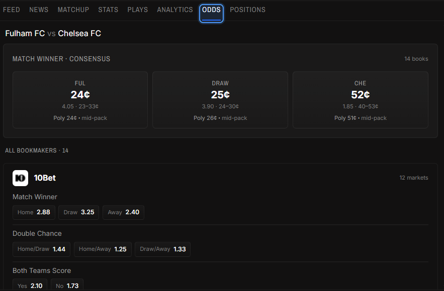Open the POSITIONS tab
This screenshot has width=444, height=291.
pos(248,10)
